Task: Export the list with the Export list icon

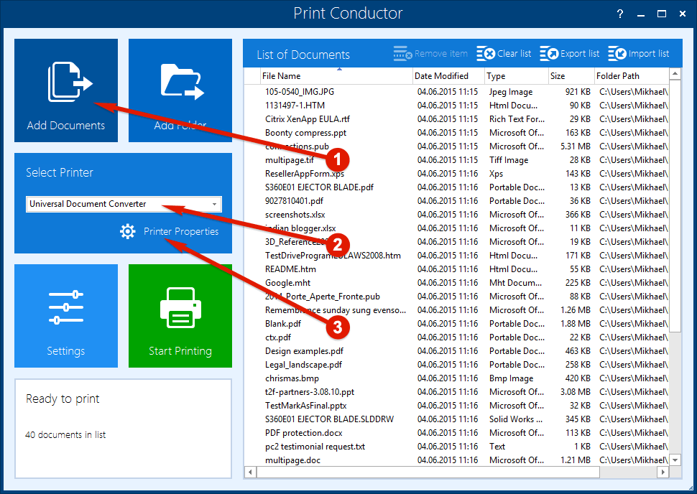Action: [550, 52]
